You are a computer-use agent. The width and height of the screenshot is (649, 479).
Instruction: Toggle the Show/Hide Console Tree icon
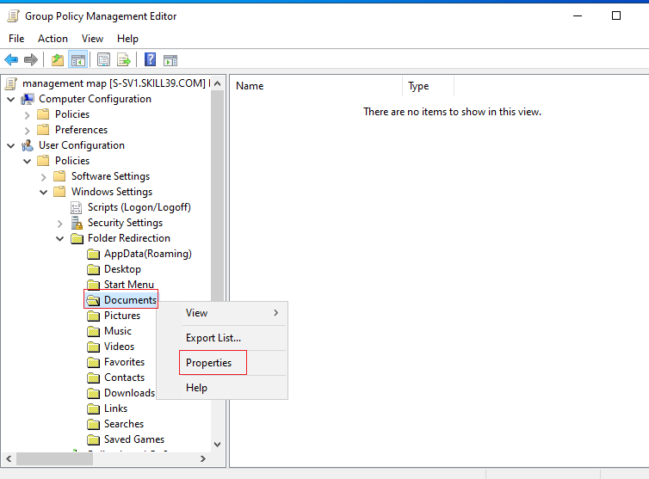(x=77, y=60)
